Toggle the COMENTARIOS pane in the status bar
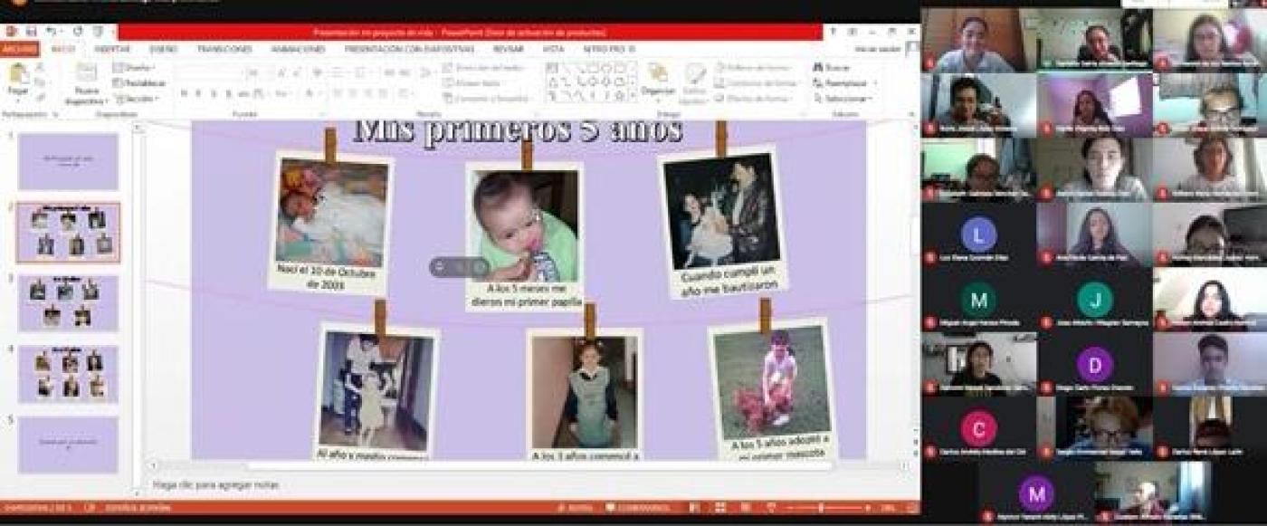This screenshot has height=526, width=1267. [637, 508]
